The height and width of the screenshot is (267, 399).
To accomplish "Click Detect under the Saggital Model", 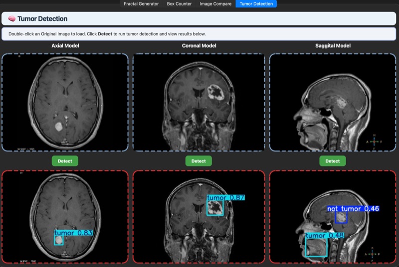I will tap(332, 161).
